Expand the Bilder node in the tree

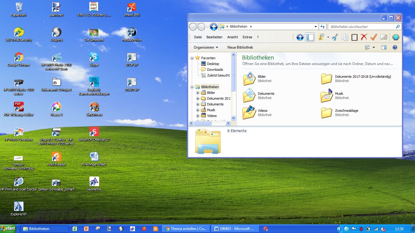[198, 93]
